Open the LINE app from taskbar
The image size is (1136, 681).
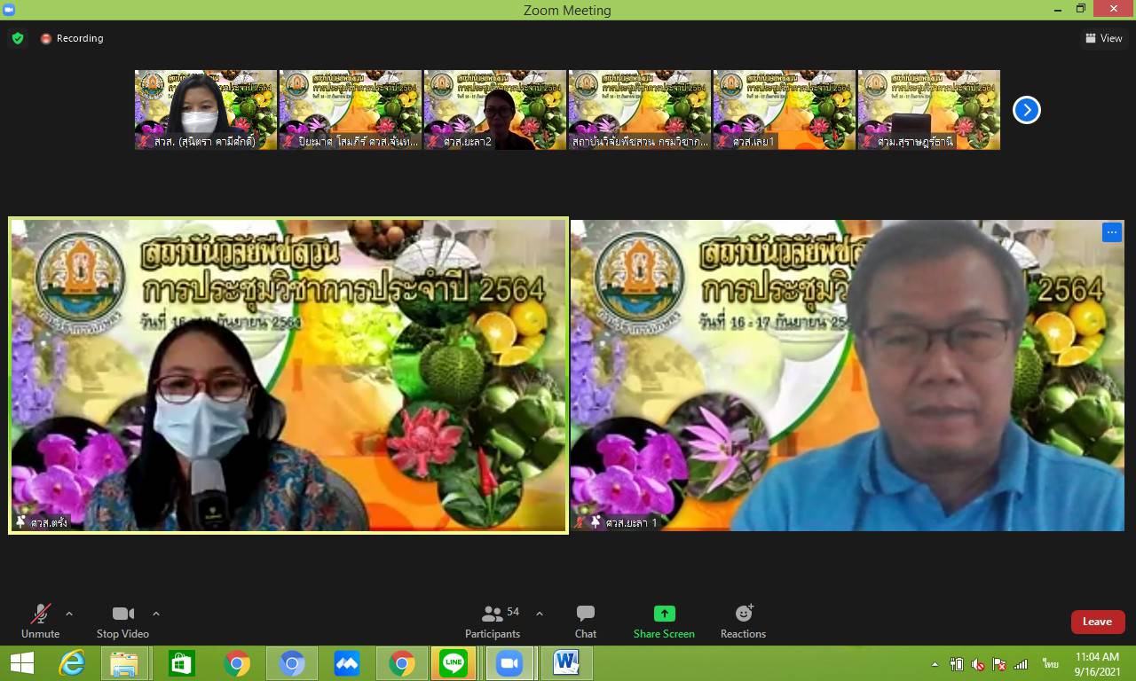click(x=454, y=663)
